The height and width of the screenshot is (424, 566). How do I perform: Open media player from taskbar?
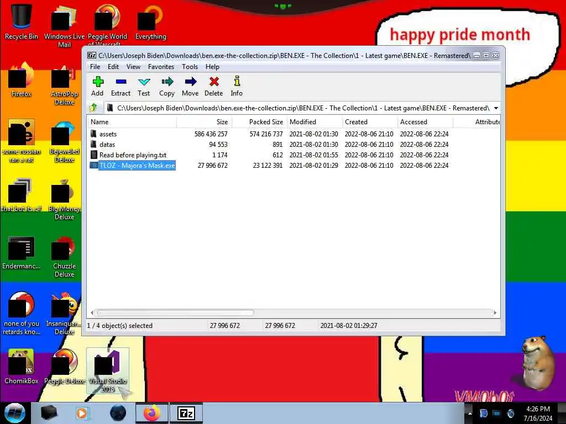point(82,413)
